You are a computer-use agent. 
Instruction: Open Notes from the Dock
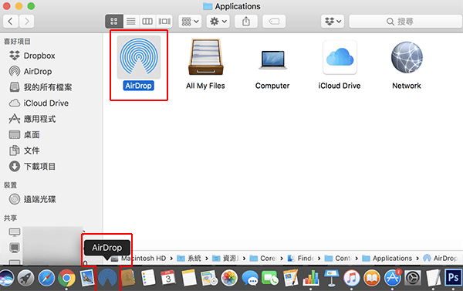[x=189, y=278]
